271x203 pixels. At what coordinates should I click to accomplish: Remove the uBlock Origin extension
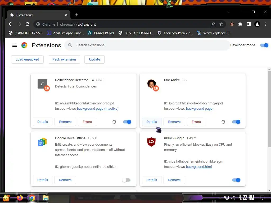point(174,180)
